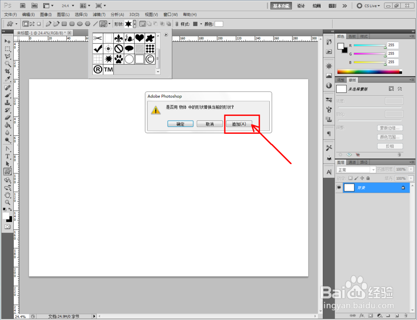This screenshot has width=417, height=320.
Task: Open the shape picker dropdown arrow
Action: point(135,24)
